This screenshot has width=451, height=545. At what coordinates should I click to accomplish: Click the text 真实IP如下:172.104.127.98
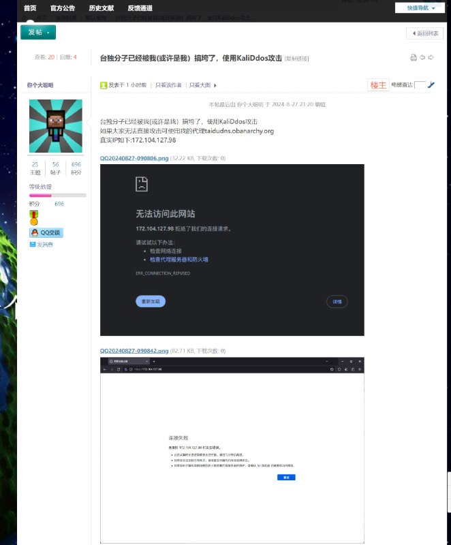pyautogui.click(x=138, y=140)
